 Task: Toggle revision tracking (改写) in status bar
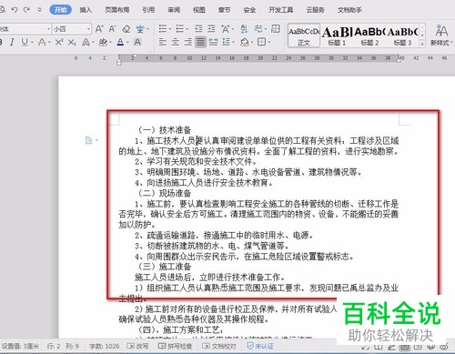tap(138, 346)
